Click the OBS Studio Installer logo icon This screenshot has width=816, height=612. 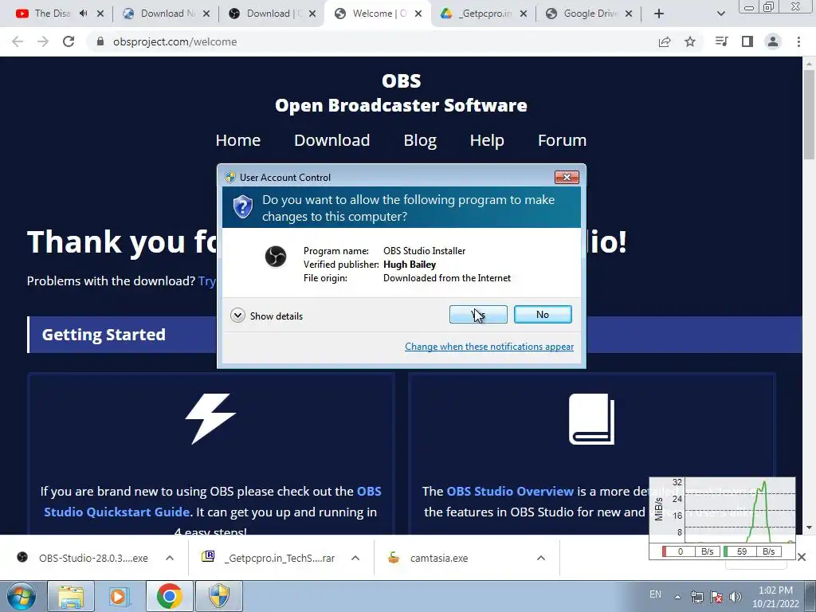pos(275,257)
